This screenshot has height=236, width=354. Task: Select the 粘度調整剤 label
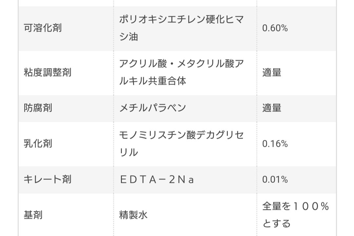pos(48,72)
